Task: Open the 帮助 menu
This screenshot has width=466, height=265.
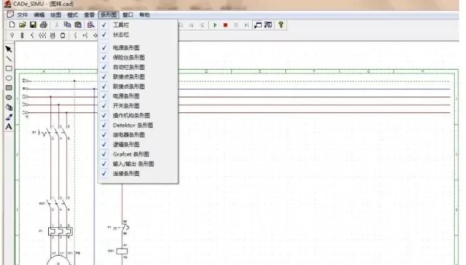Action: (145, 14)
